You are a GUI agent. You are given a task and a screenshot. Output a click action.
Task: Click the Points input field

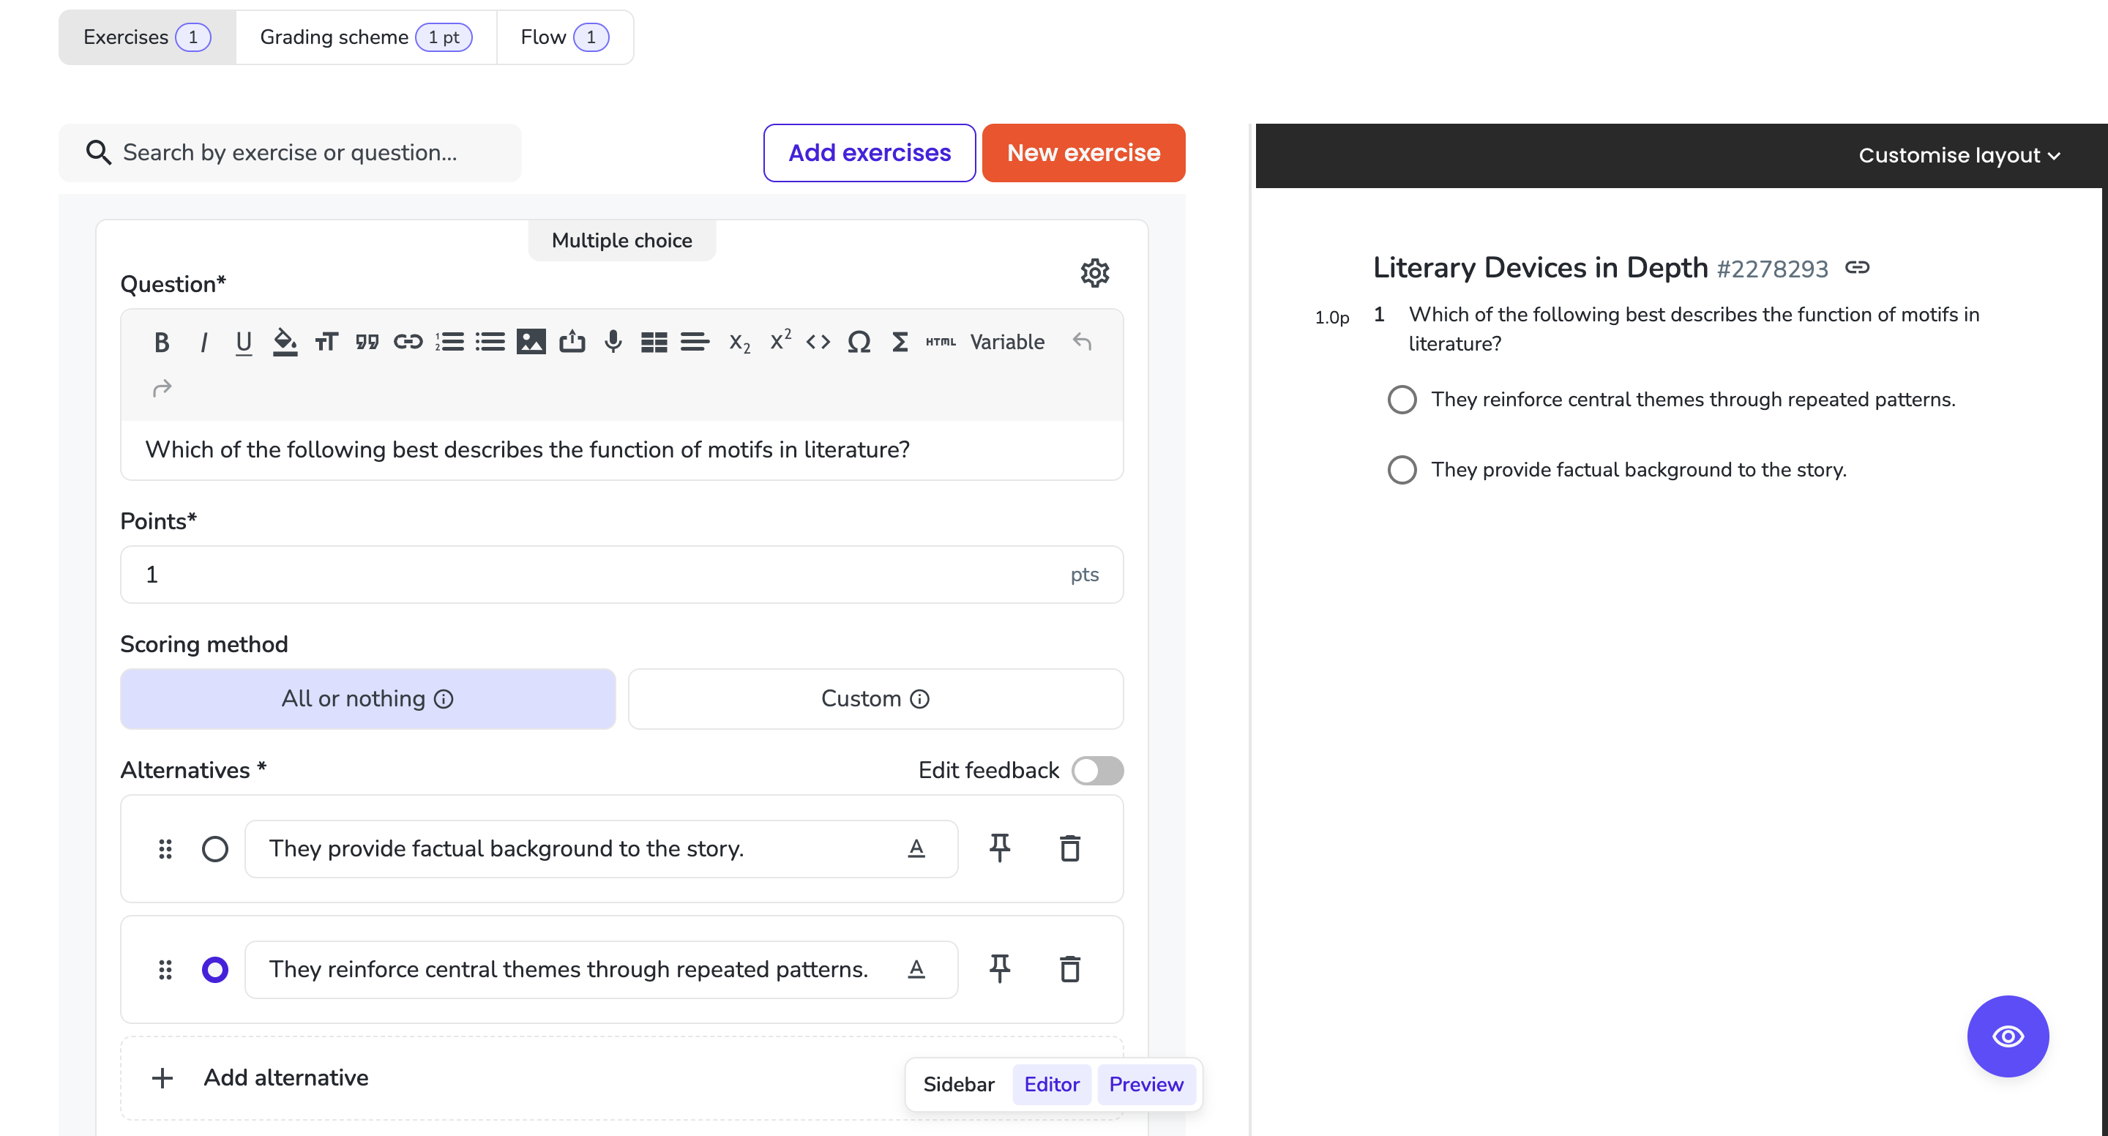point(621,575)
